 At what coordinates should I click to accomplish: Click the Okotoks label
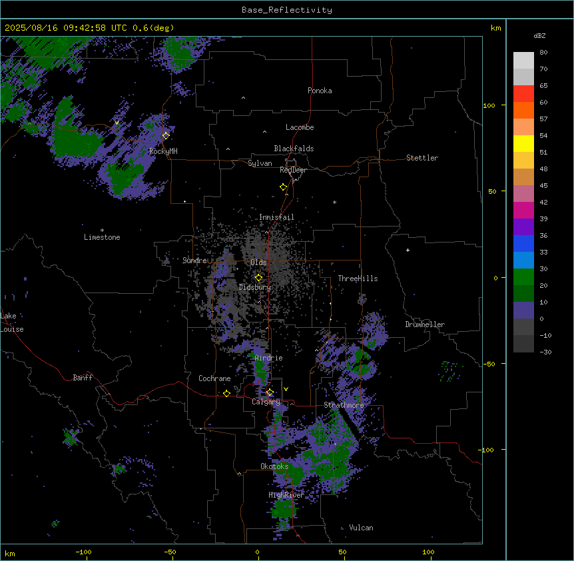[274, 466]
